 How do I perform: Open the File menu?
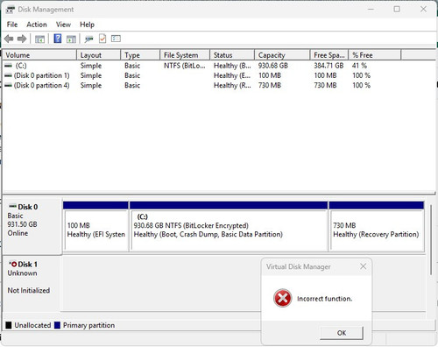(12, 25)
